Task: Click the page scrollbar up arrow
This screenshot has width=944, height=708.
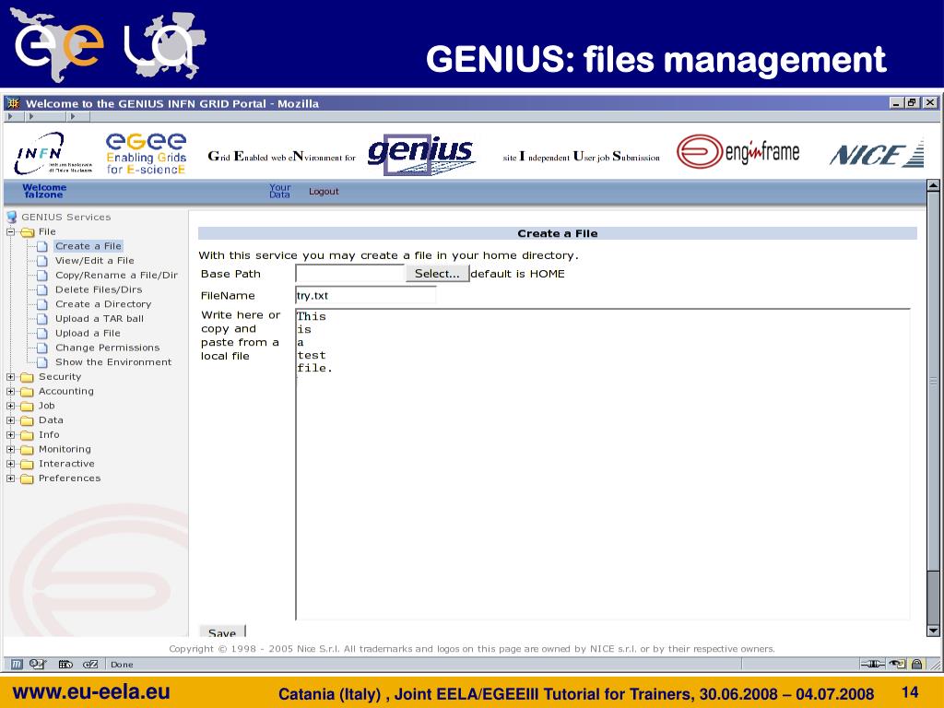Action: point(933,185)
